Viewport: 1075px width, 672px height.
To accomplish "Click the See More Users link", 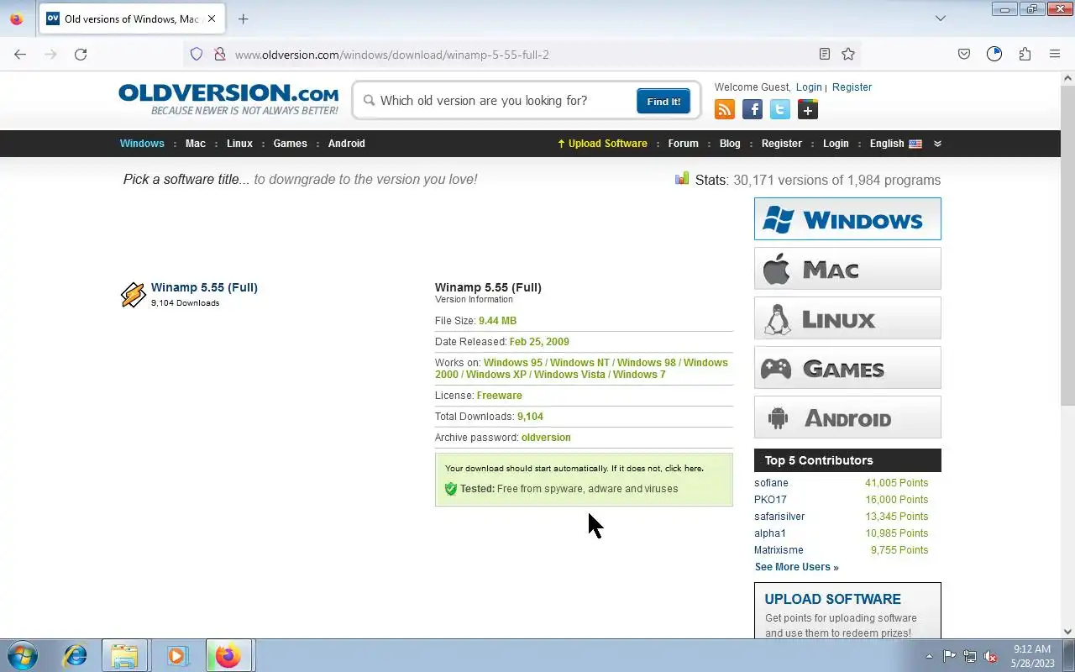I will 796,567.
